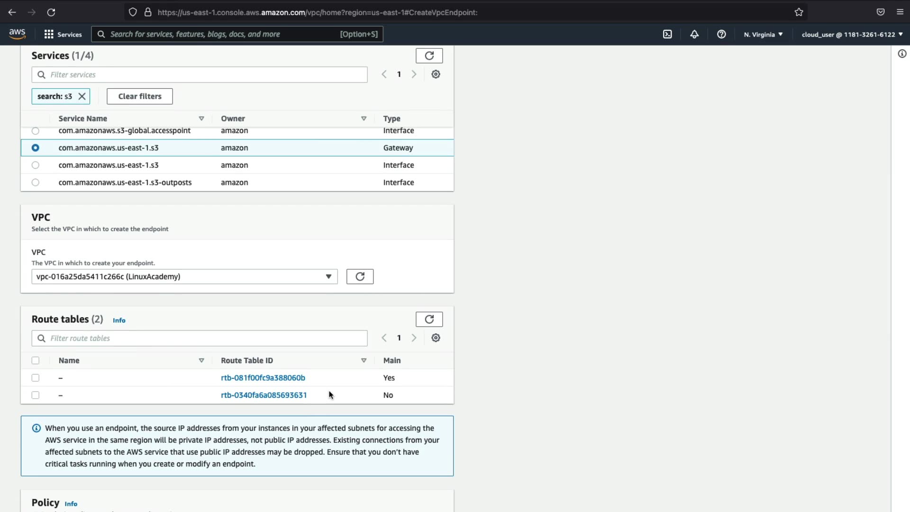The height and width of the screenshot is (512, 910).
Task: Sort by Service Name column
Action: coord(83,119)
